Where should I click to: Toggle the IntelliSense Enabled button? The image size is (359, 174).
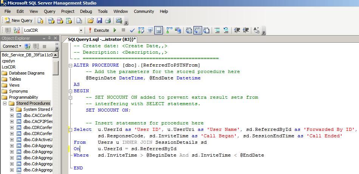(x=158, y=30)
